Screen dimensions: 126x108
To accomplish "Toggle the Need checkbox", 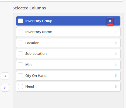I will point(20,87).
